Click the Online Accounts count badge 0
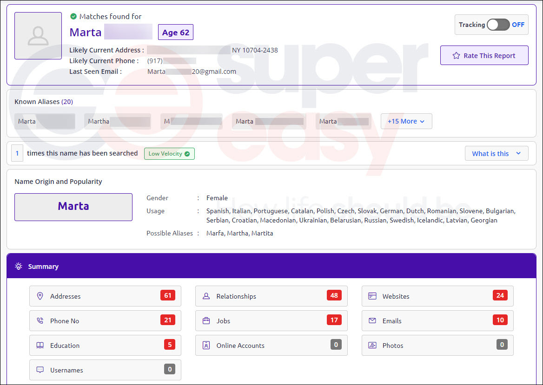The image size is (543, 385). tap(336, 345)
